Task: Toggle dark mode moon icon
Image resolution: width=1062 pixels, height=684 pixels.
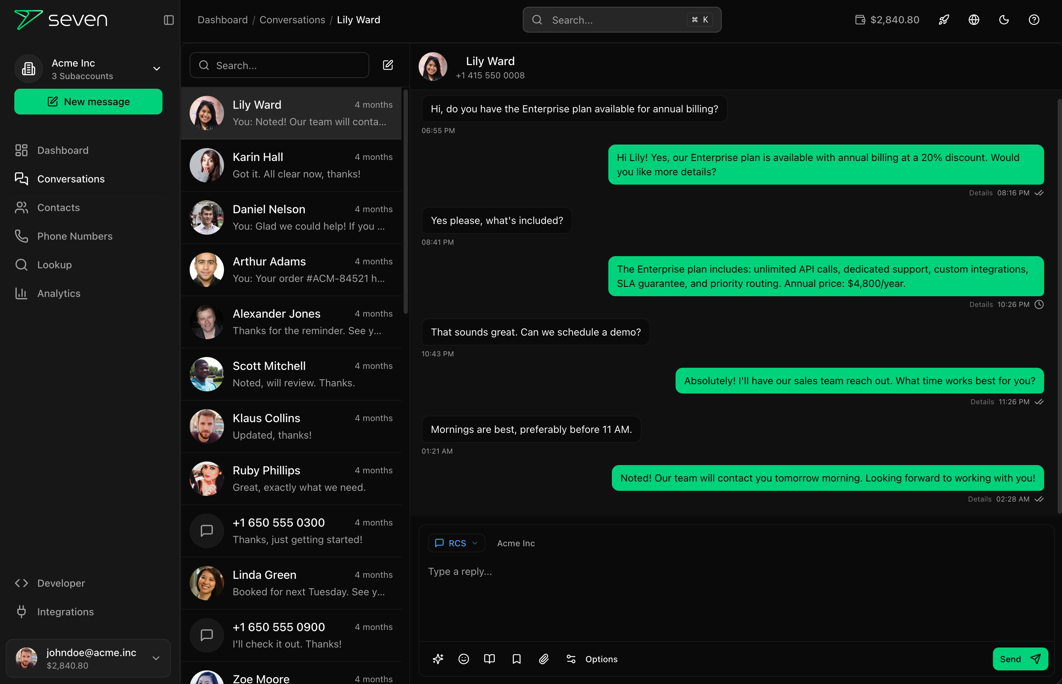Action: click(1004, 20)
